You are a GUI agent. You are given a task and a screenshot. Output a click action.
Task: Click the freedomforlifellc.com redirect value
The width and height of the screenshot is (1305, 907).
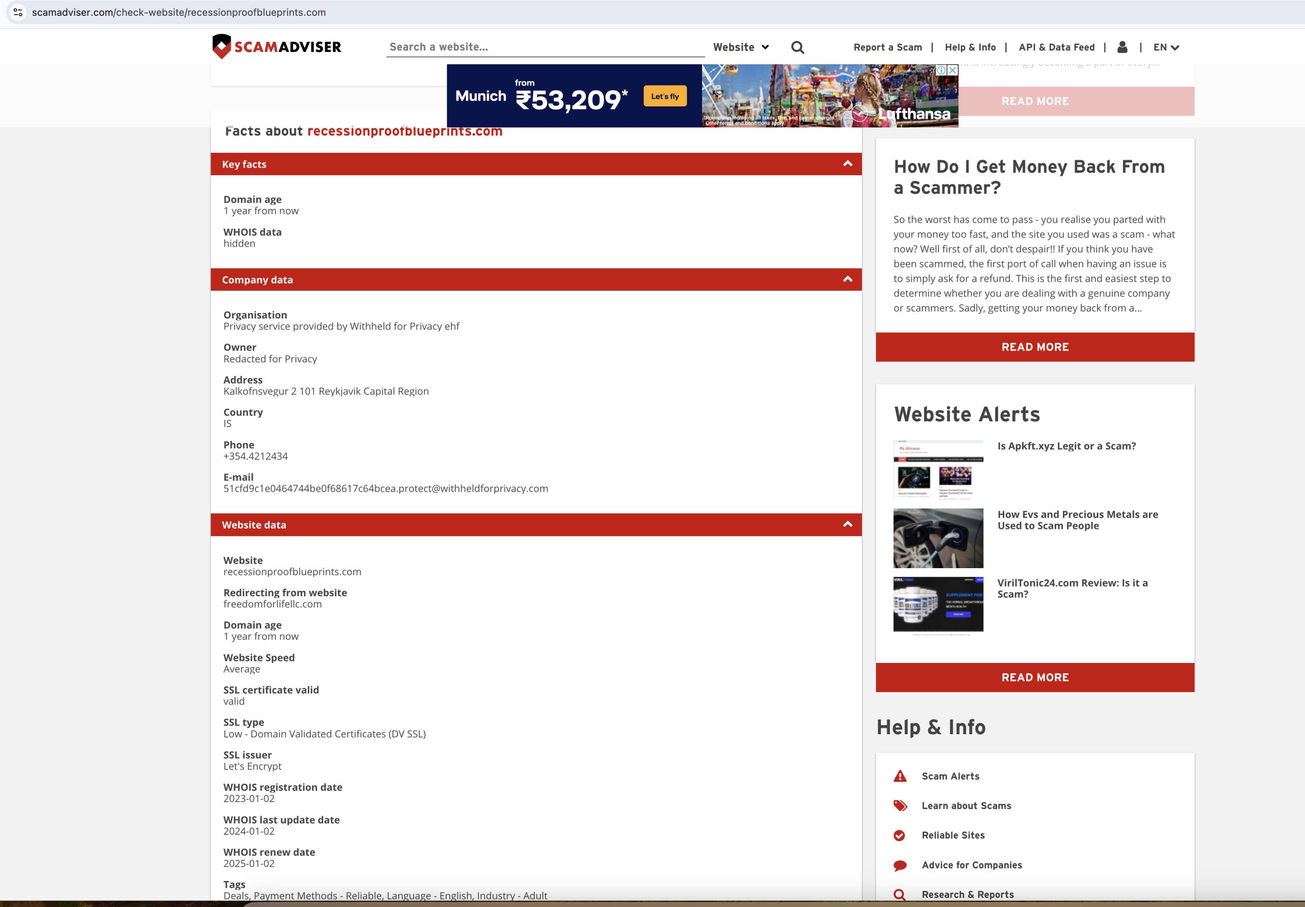tap(272, 603)
